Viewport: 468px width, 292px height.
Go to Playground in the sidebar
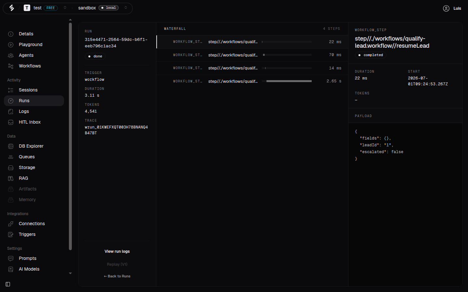[34, 44]
